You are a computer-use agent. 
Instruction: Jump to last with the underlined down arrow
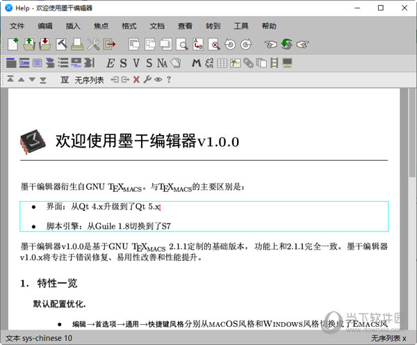(x=43, y=80)
